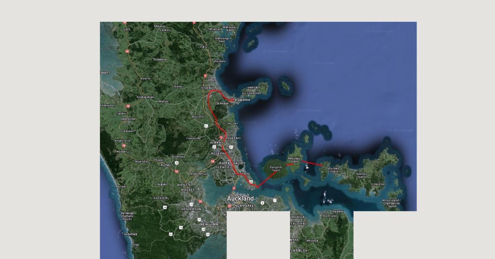
Task: Click the Route 28 shield near Riverhead
Action: (x=176, y=163)
